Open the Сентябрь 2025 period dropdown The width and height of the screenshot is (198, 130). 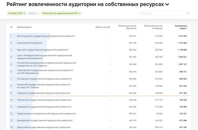coord(16,13)
